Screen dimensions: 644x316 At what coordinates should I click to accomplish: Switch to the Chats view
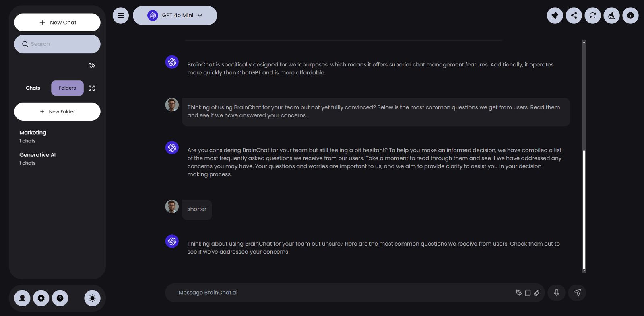point(33,88)
